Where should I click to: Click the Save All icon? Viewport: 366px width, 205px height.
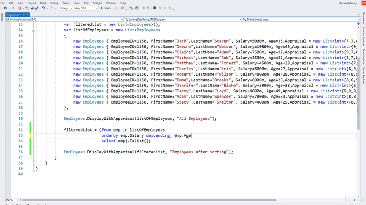pos(37,8)
